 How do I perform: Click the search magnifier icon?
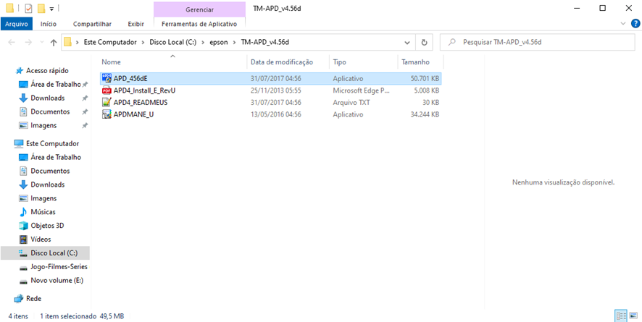(452, 42)
